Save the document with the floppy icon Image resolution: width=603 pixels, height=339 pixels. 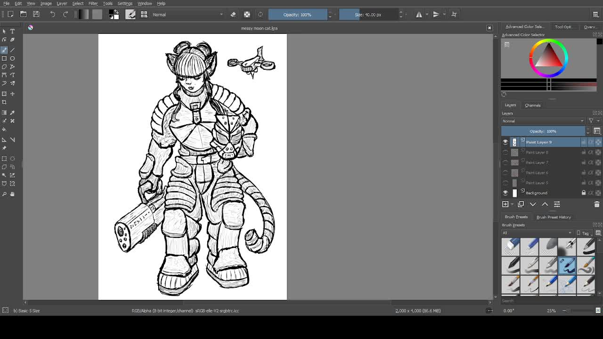(36, 15)
